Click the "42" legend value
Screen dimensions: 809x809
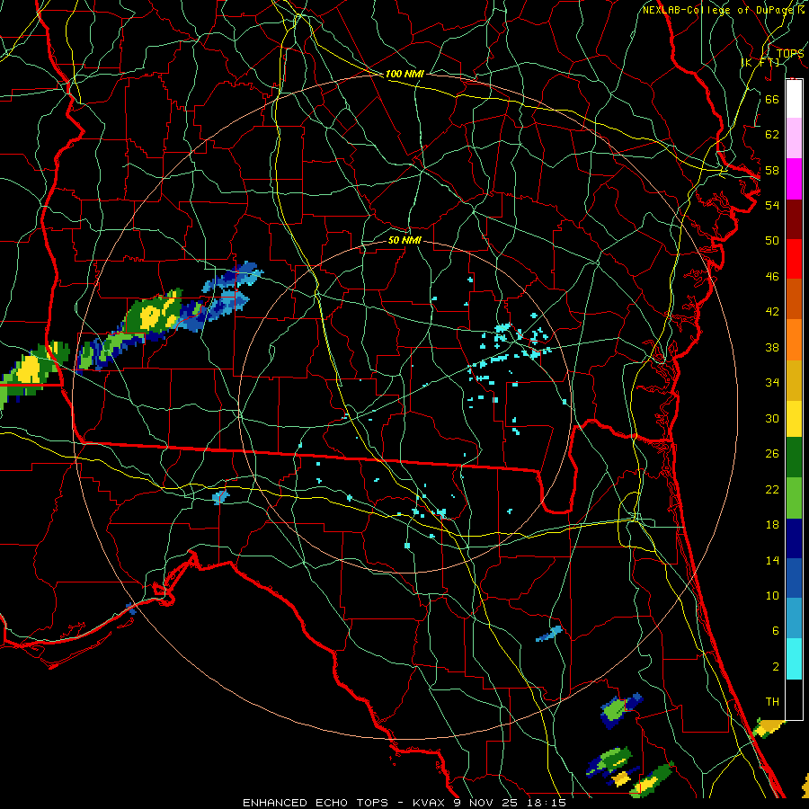(772, 312)
